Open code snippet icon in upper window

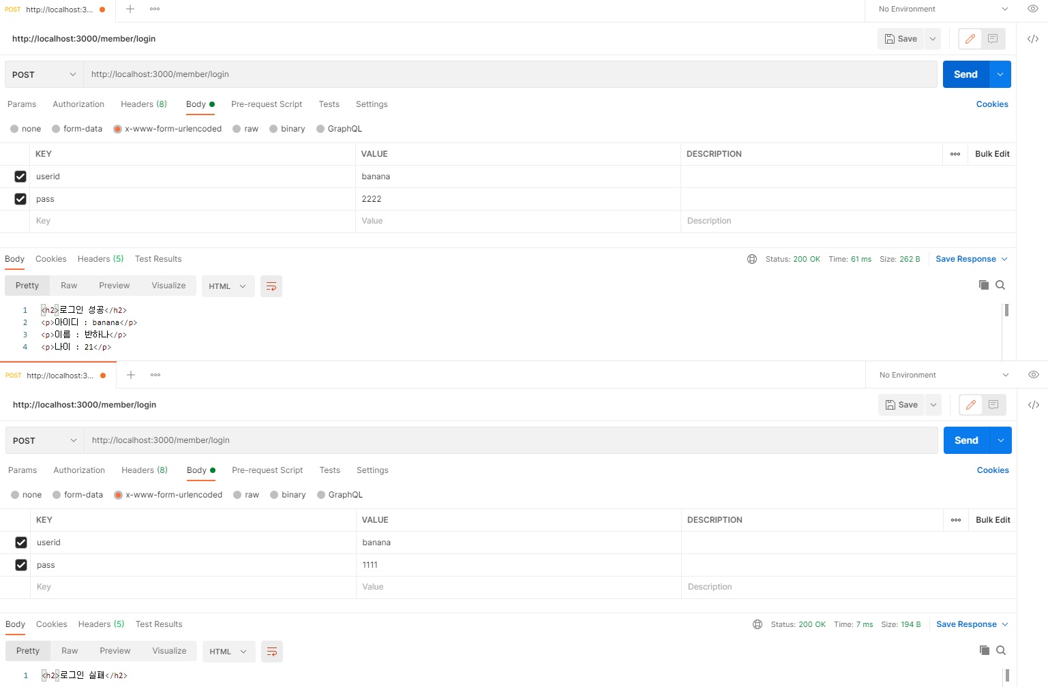(1033, 39)
